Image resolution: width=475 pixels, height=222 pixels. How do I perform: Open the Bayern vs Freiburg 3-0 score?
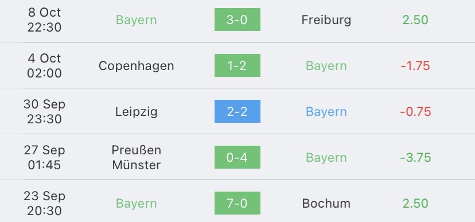[237, 20]
